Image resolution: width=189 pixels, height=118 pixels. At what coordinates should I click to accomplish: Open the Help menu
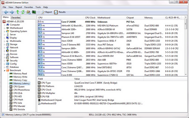pyautogui.click(x=45, y=7)
